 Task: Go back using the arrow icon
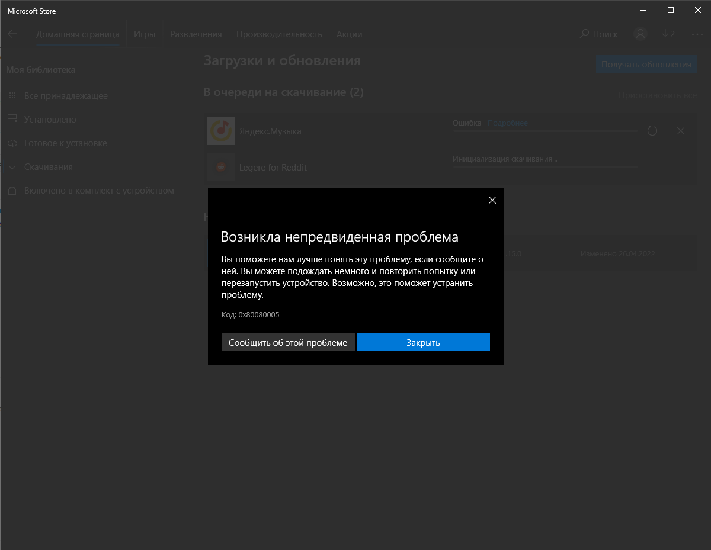click(x=12, y=34)
